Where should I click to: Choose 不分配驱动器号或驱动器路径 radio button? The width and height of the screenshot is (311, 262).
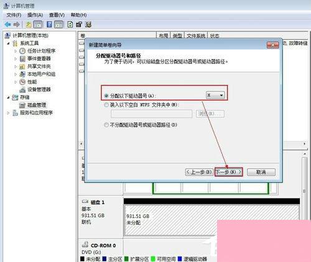pyautogui.click(x=106, y=125)
